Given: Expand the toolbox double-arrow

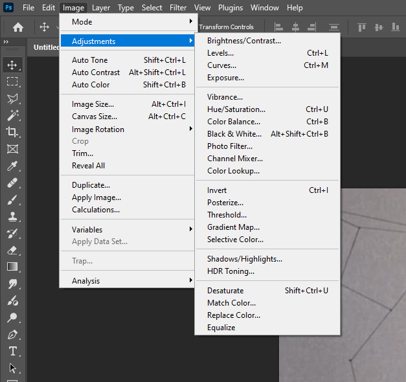Looking at the screenshot, I should (6, 41).
